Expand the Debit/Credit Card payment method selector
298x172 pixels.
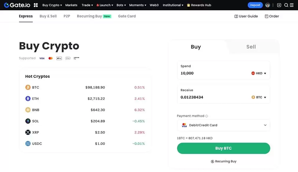223,125
